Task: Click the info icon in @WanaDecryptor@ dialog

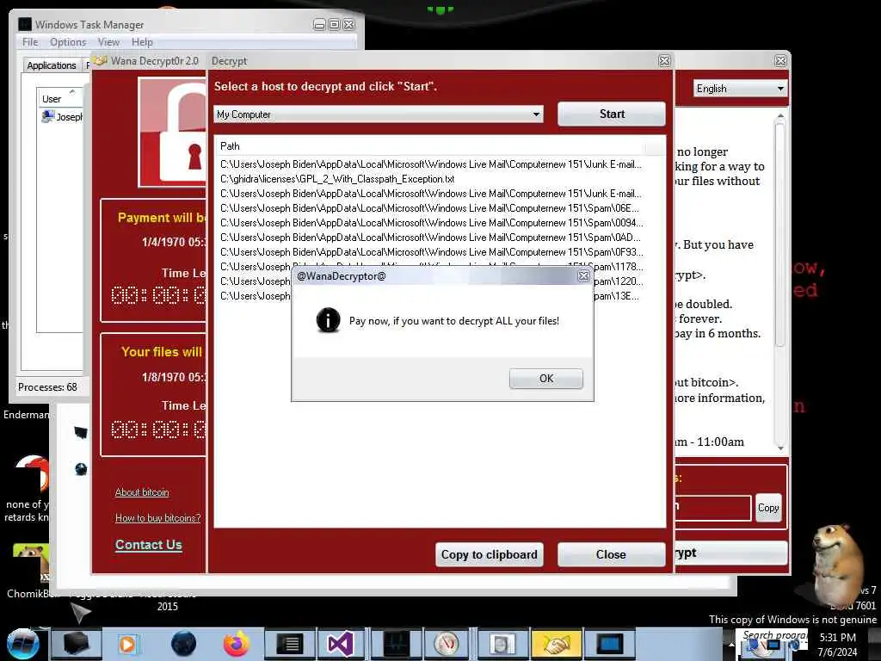Action: point(328,320)
